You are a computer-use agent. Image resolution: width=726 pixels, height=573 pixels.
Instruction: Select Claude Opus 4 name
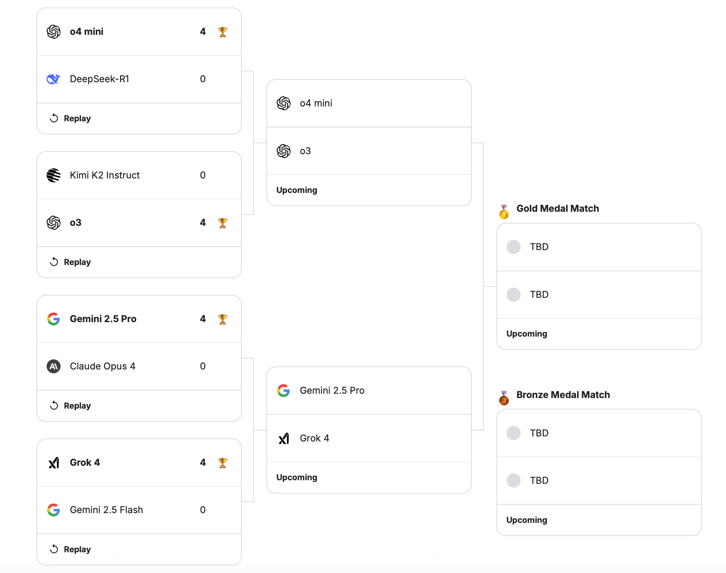coord(102,366)
